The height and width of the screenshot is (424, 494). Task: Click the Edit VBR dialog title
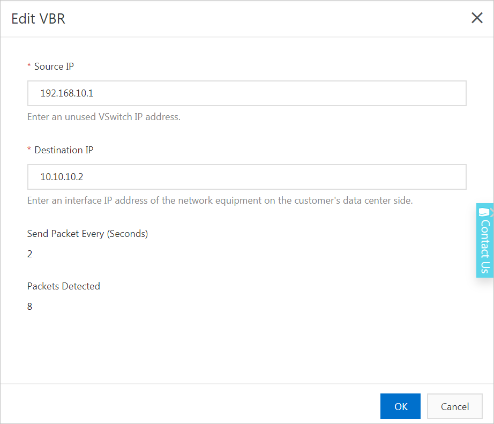point(38,19)
